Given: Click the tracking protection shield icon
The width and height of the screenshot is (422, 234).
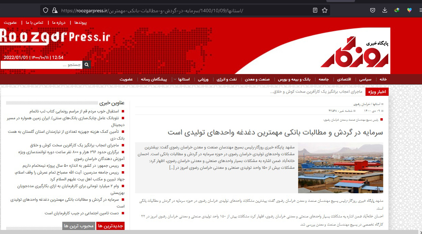Looking at the screenshot, I should coord(46,11).
